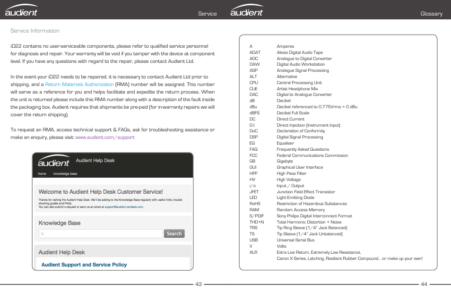The width and height of the screenshot is (451, 301).
Task: Click the Artist Headphone Mix definition
Action: click(x=297, y=89)
